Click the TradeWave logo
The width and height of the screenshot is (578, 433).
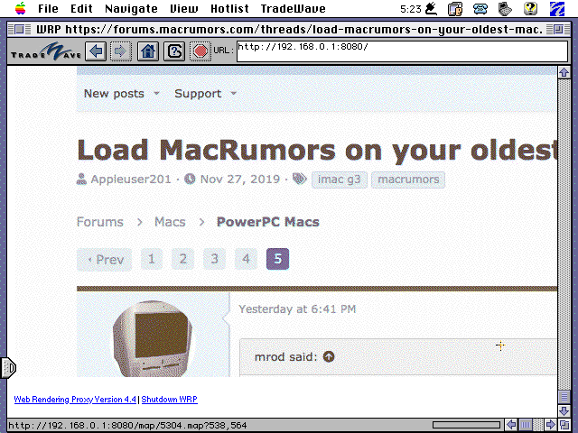tap(46, 51)
